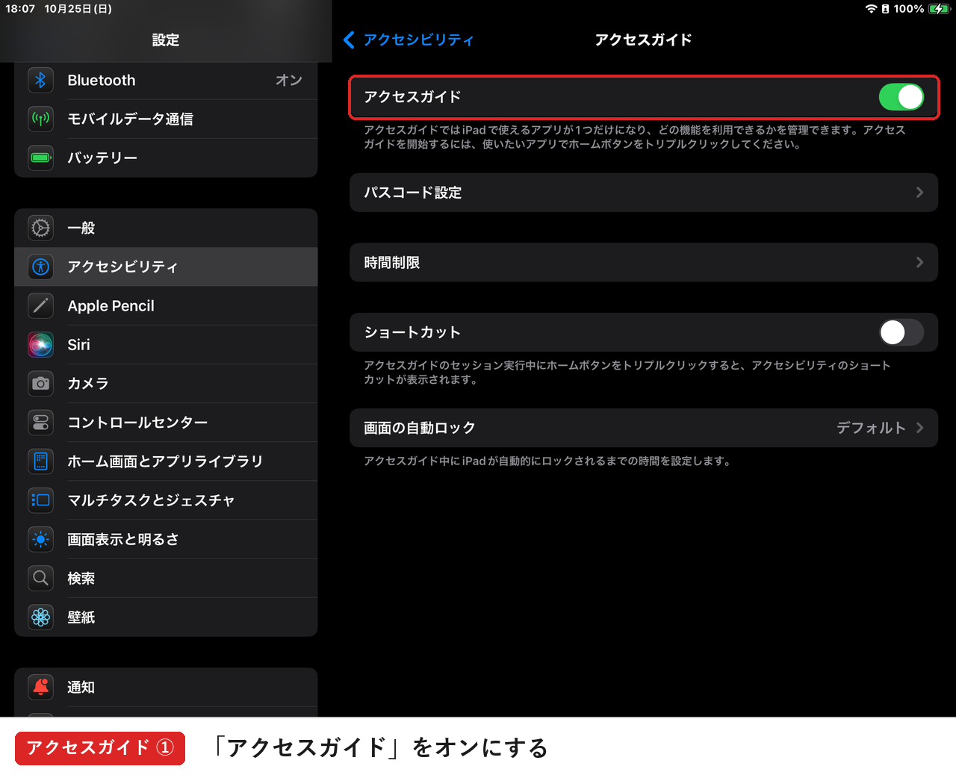Image resolution: width=956 pixels, height=778 pixels.
Task: Tap the mobile data antenna icon
Action: point(41,119)
